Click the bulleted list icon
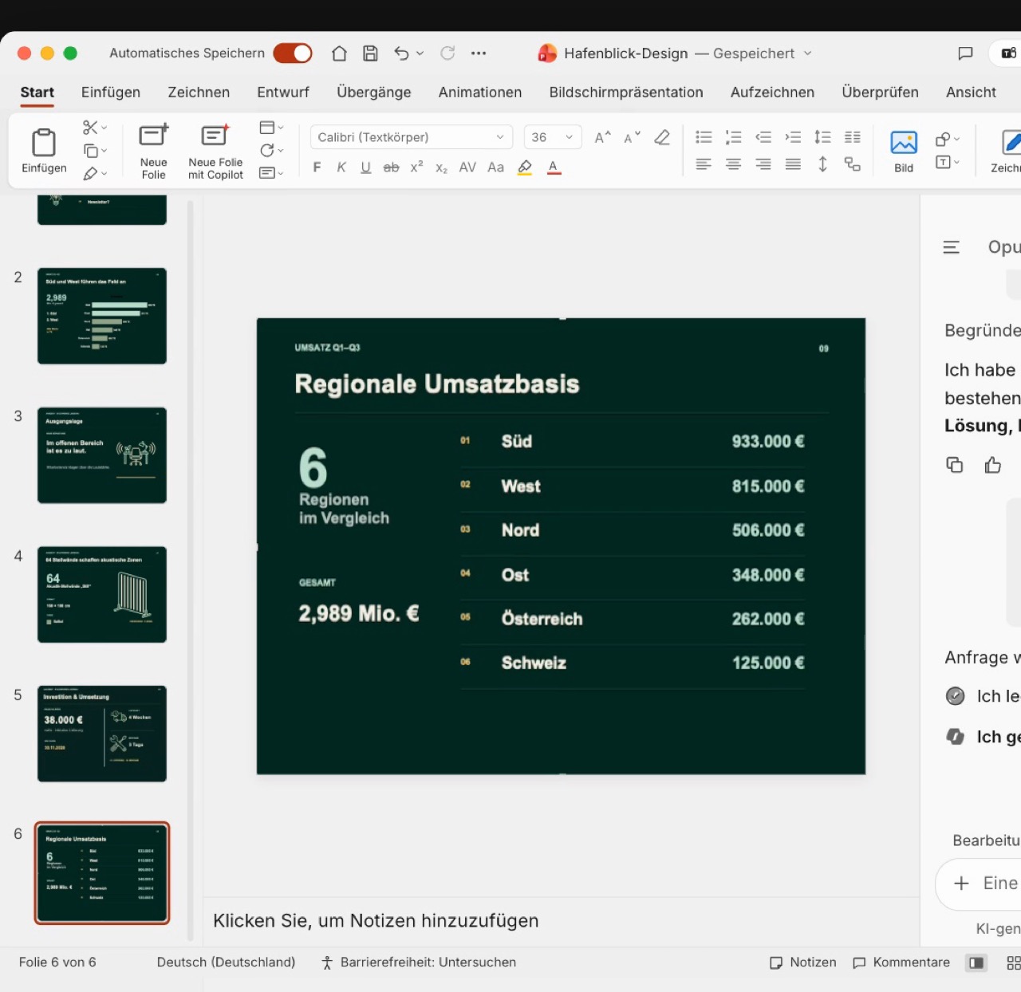 click(x=704, y=137)
